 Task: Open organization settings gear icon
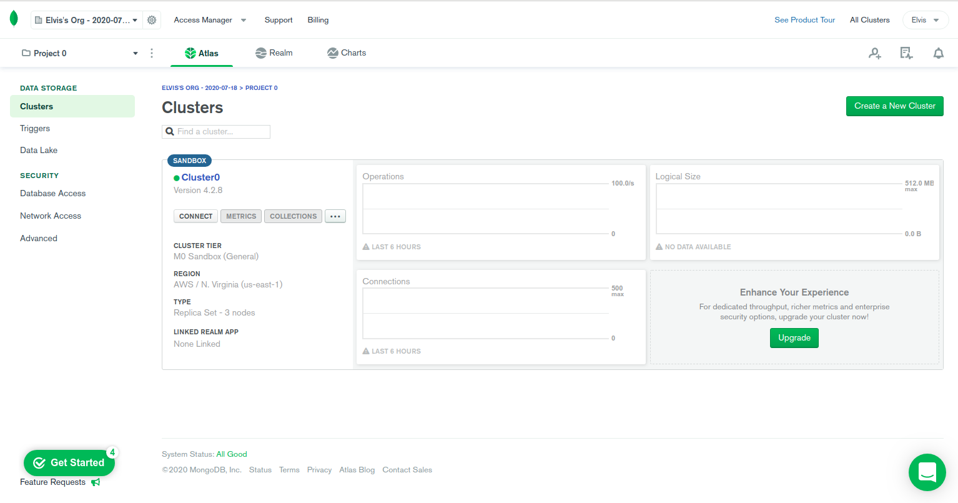pyautogui.click(x=152, y=20)
